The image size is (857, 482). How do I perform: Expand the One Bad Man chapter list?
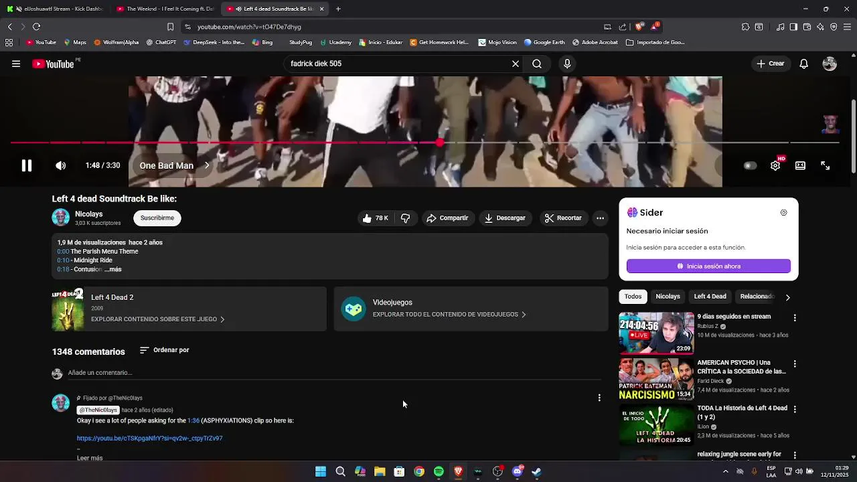click(174, 165)
